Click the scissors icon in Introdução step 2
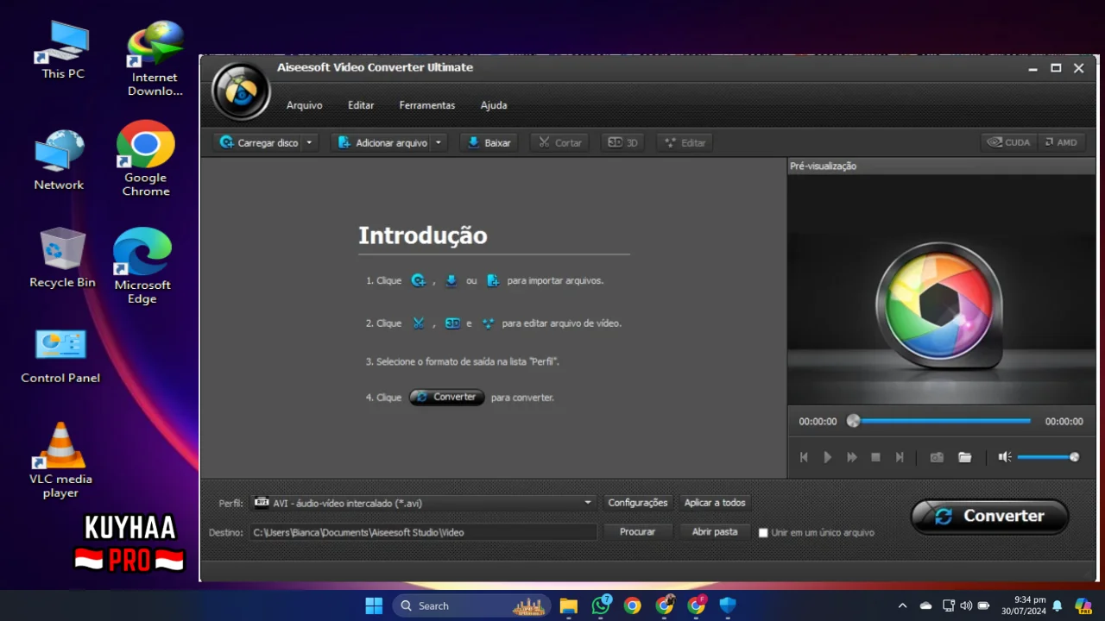The height and width of the screenshot is (621, 1105). tap(419, 323)
